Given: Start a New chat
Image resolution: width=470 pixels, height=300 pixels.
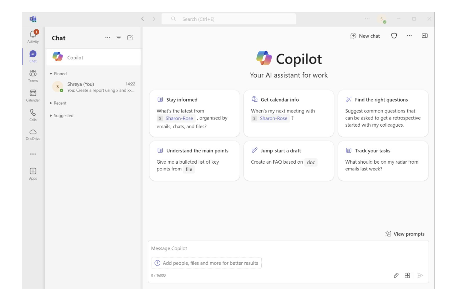Looking at the screenshot, I should click(365, 36).
